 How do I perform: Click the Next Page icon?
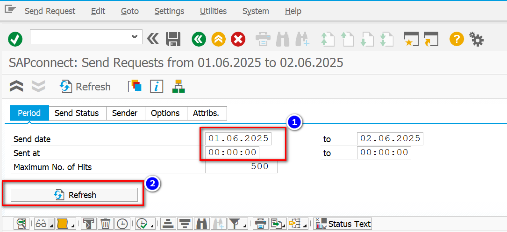tap(368, 39)
